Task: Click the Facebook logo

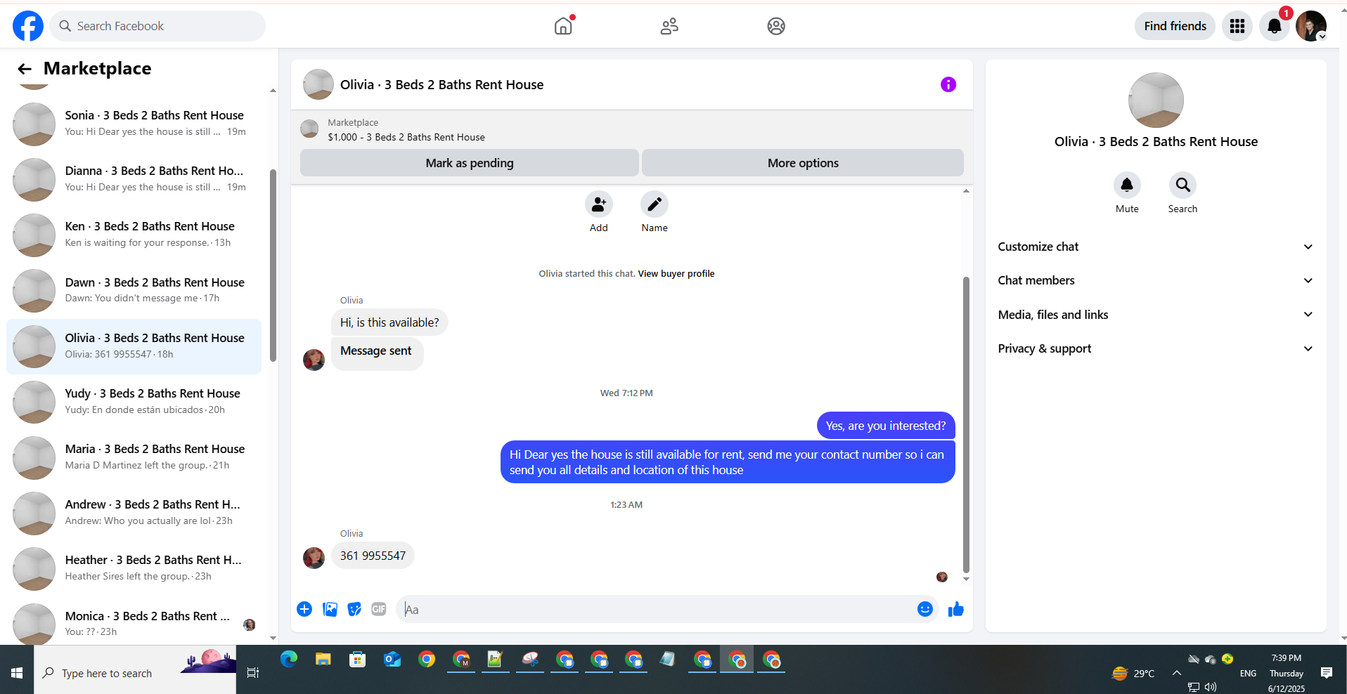Action: point(28,26)
